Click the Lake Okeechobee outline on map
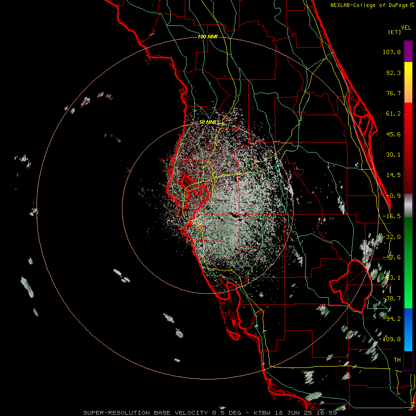Viewport: 416px width, 416px height. point(351,286)
